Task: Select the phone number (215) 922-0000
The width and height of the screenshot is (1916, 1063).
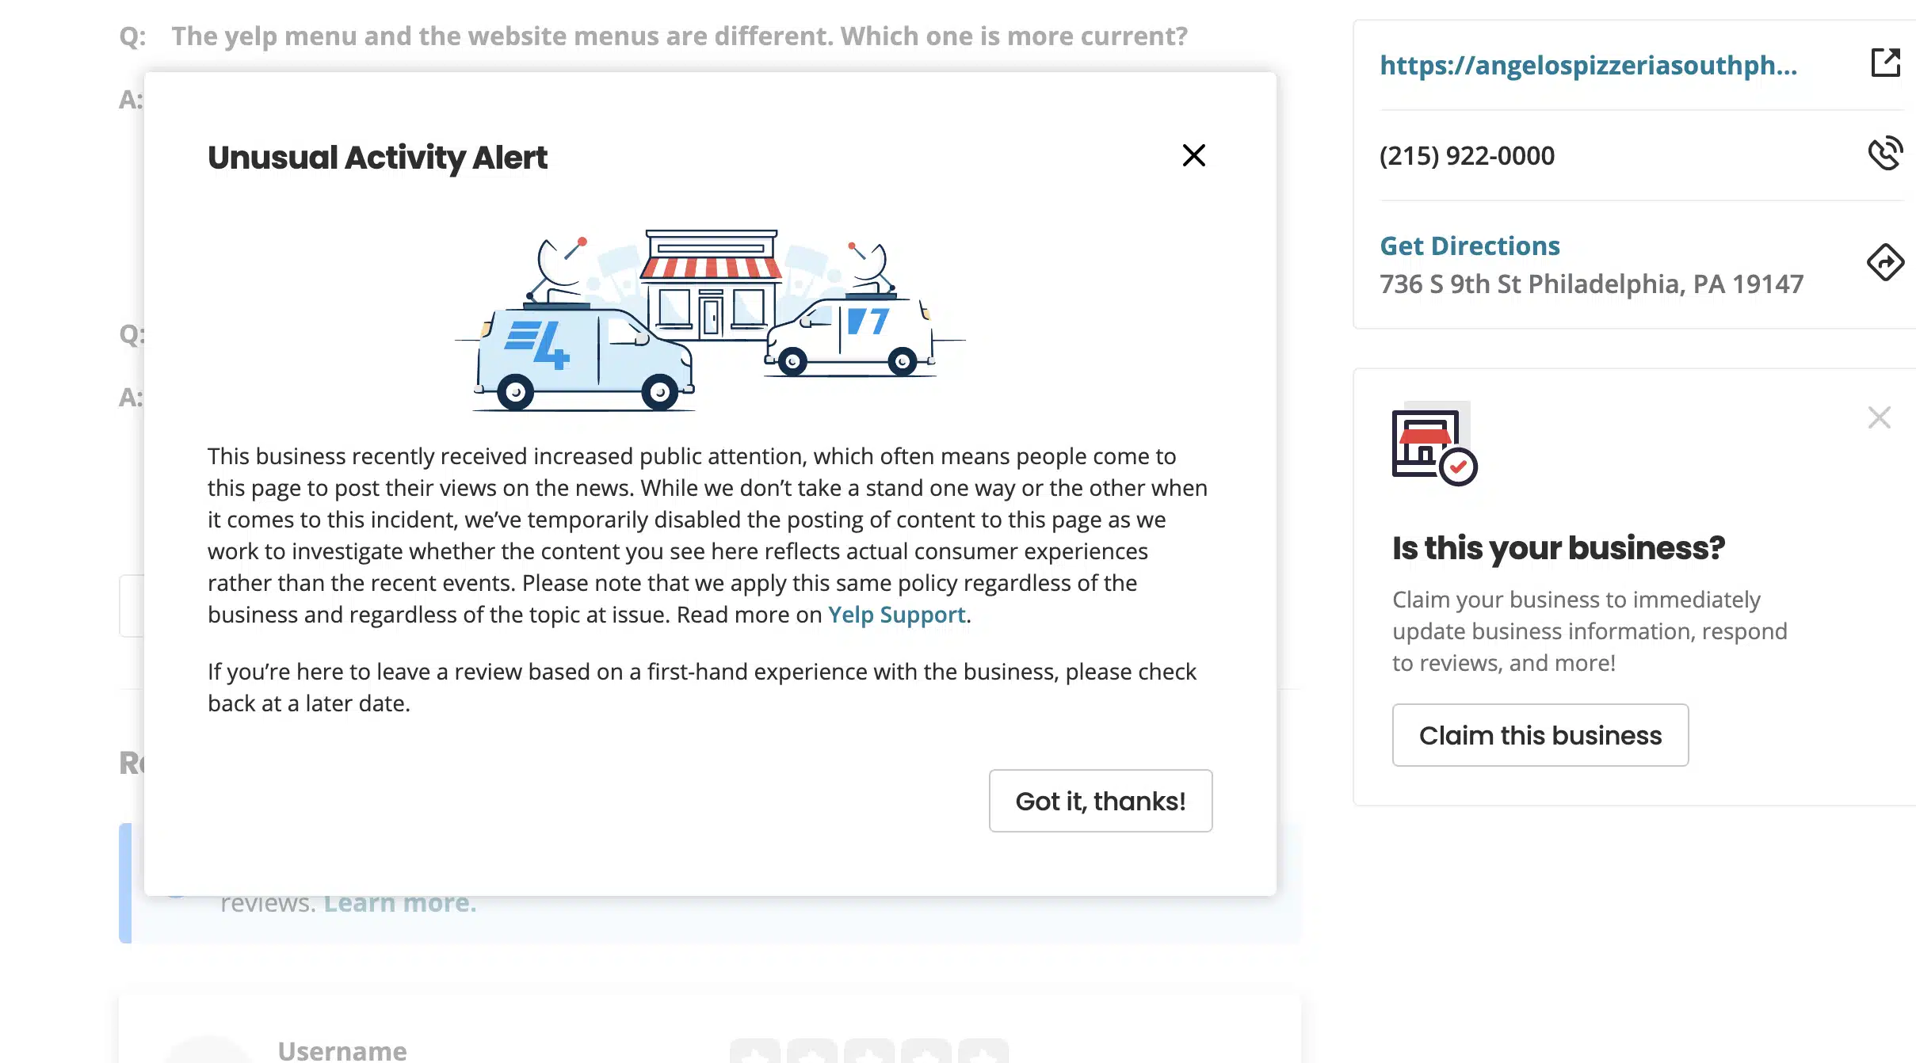Action: pyautogui.click(x=1467, y=156)
